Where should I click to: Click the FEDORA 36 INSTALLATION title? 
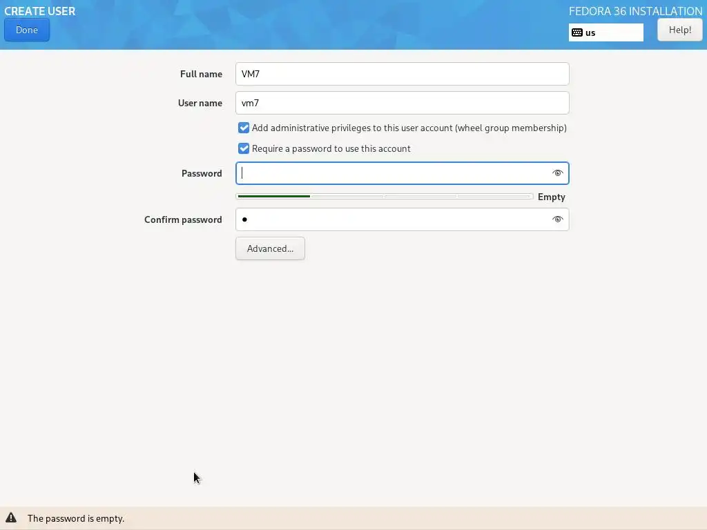[635, 11]
